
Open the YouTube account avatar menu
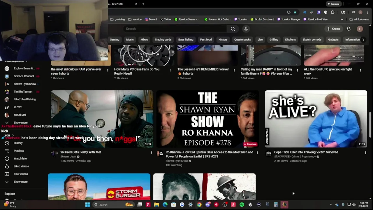tap(360, 29)
